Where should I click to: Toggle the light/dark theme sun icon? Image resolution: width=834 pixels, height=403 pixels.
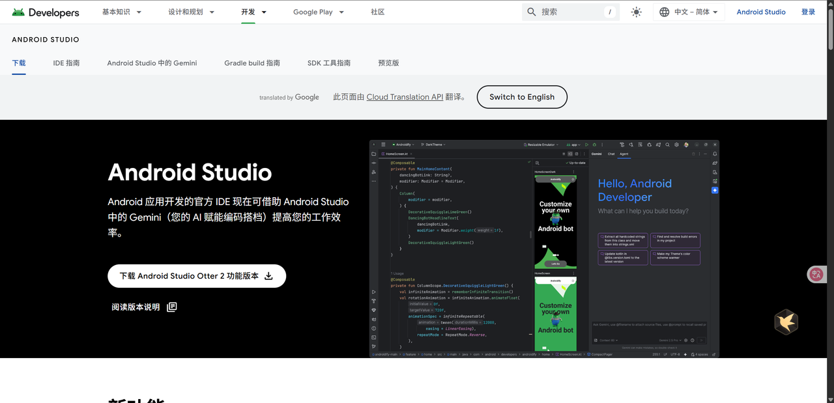pos(636,12)
